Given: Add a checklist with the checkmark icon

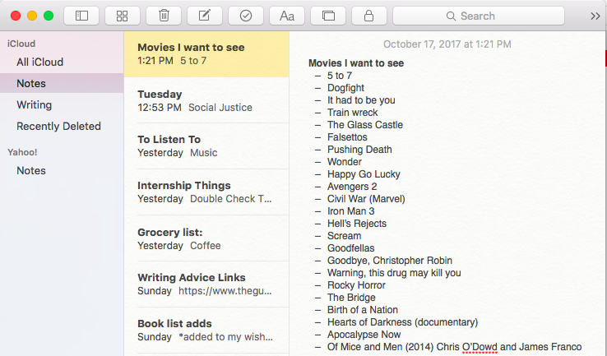Looking at the screenshot, I should coord(246,16).
